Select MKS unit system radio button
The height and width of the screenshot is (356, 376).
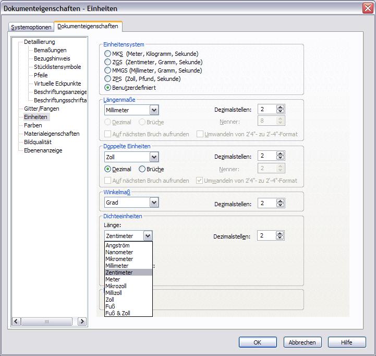click(x=108, y=54)
